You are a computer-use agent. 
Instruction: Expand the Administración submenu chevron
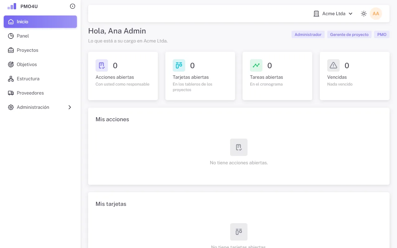point(70,107)
